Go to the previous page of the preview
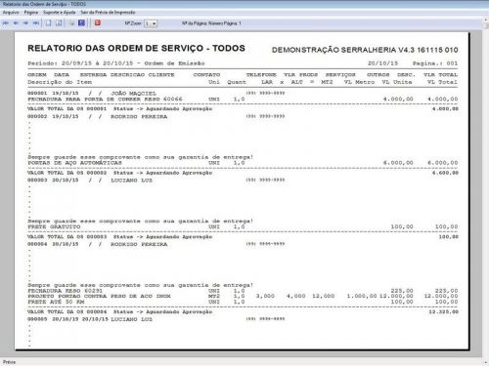The height and width of the screenshot is (366, 489). point(16,23)
